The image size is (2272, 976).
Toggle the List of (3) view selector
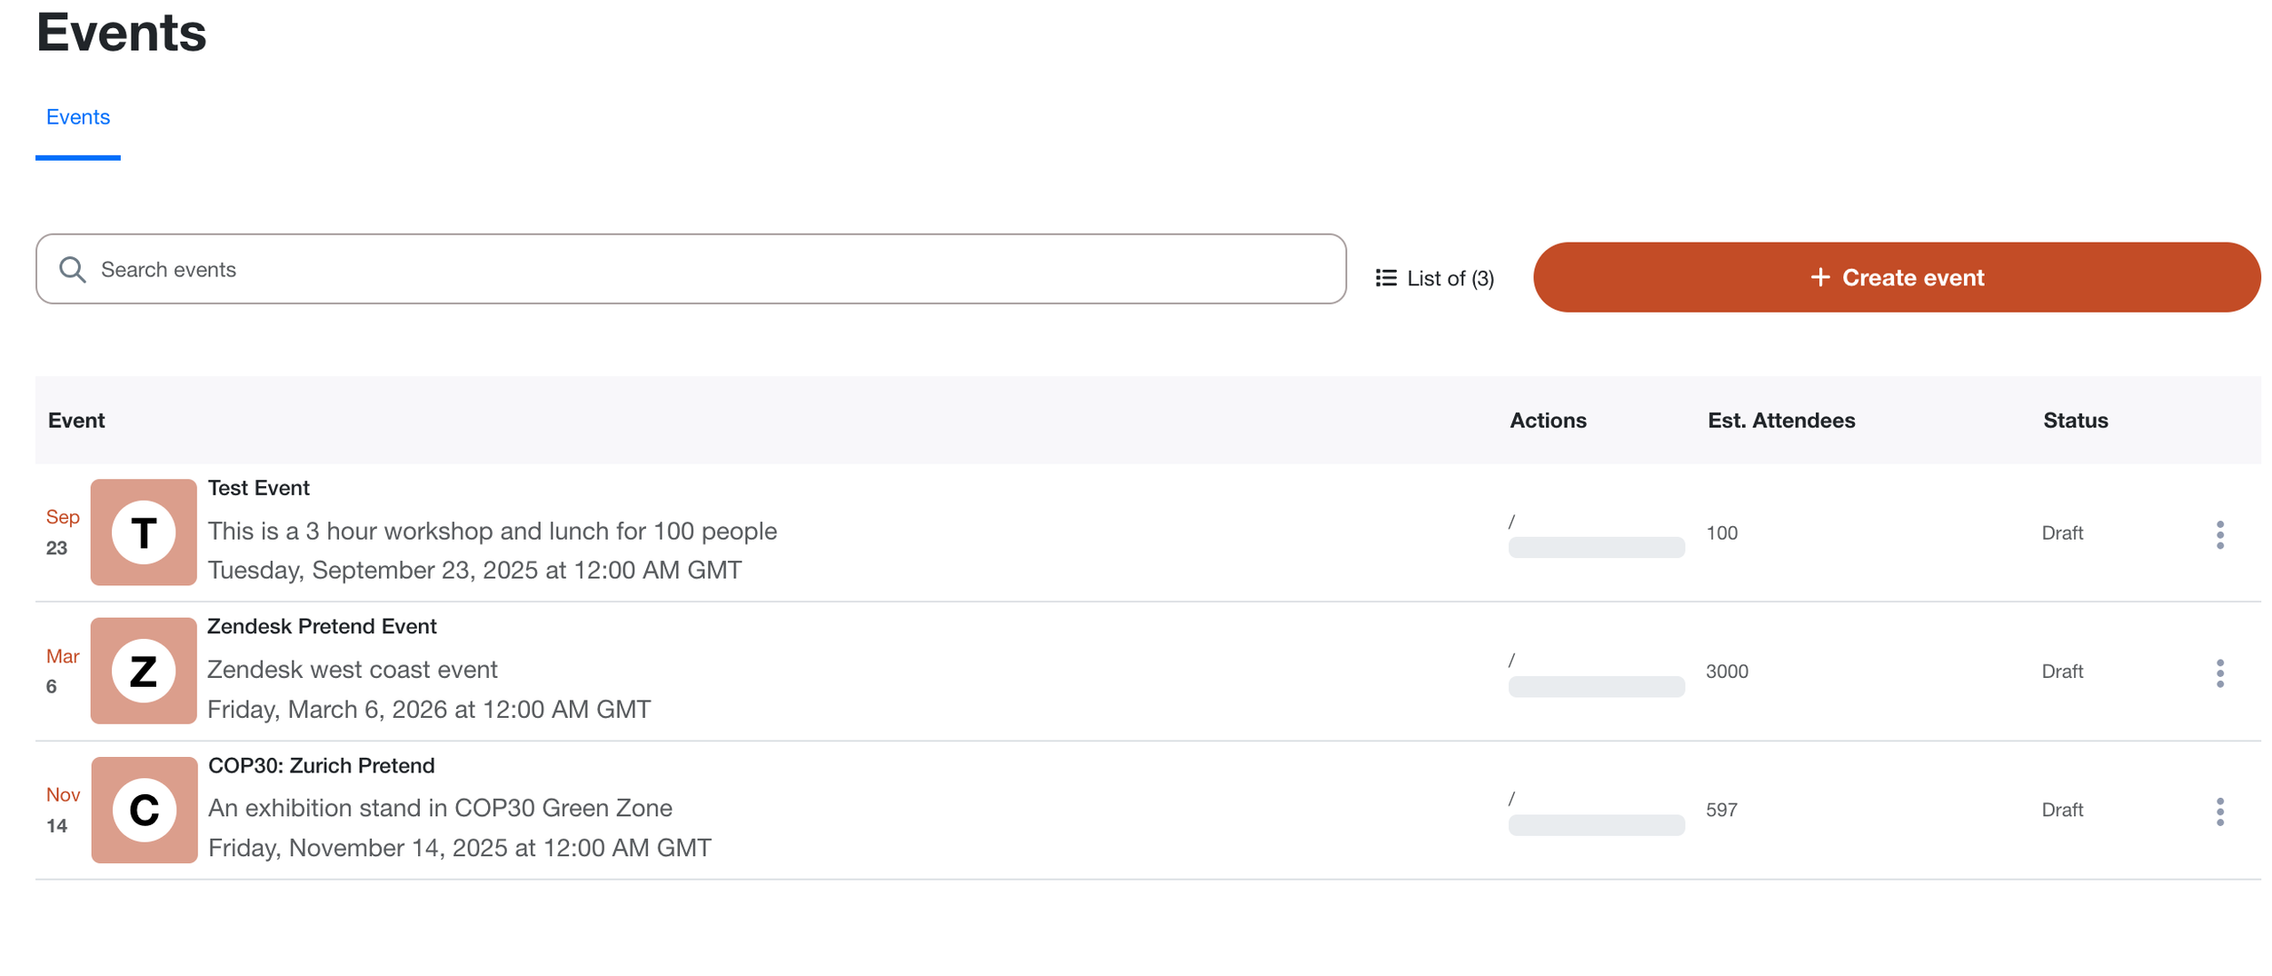click(1435, 278)
